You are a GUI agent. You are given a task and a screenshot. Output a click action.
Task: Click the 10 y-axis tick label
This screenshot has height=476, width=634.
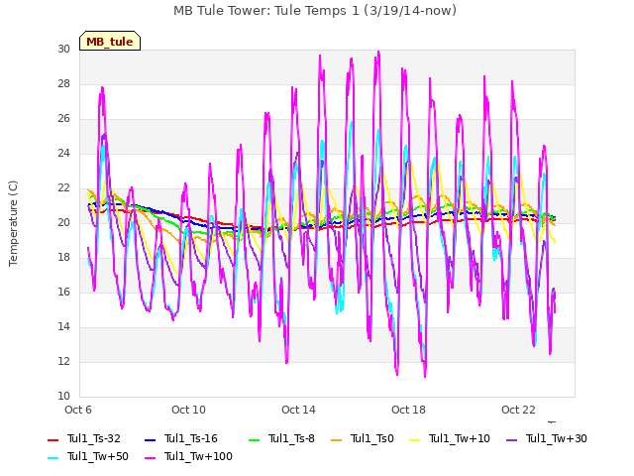(63, 397)
